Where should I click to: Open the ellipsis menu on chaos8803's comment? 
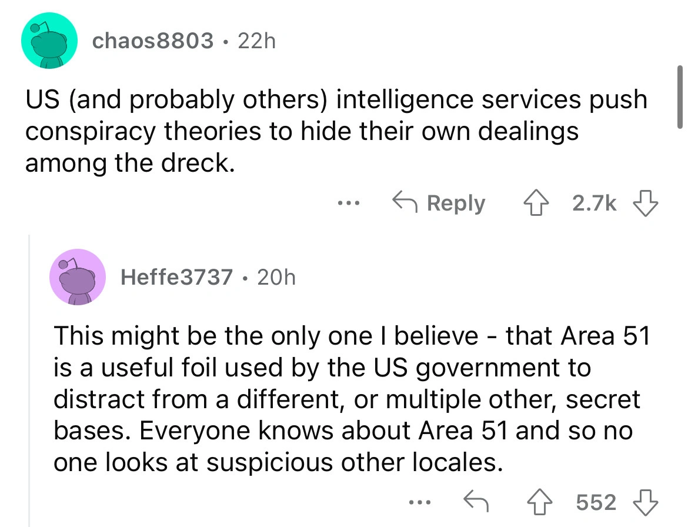(348, 202)
